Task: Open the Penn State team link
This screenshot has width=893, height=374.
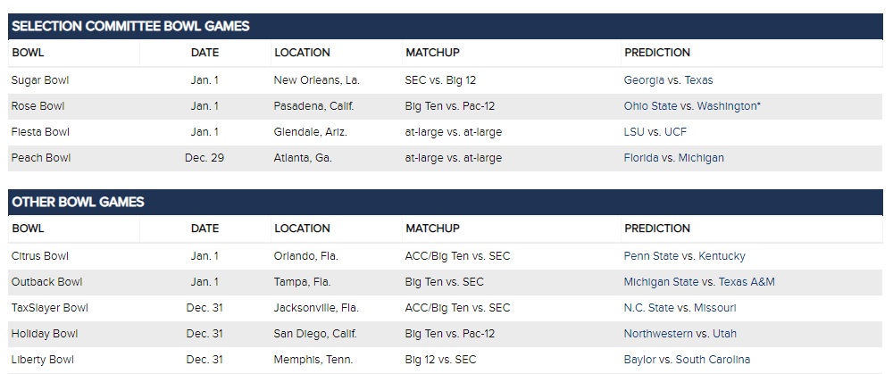Action: 652,256
